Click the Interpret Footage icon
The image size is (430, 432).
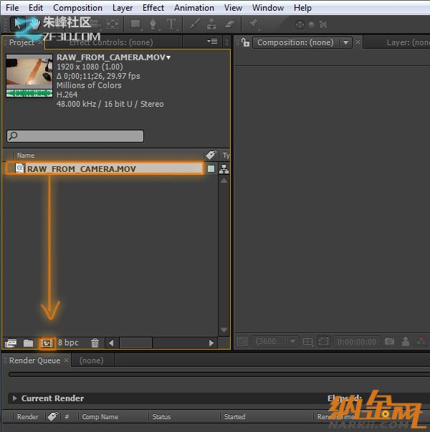pos(11,343)
